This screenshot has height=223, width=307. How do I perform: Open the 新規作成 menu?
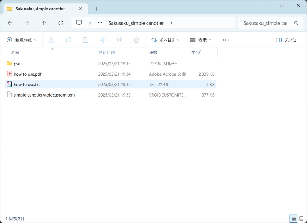[x=22, y=40]
